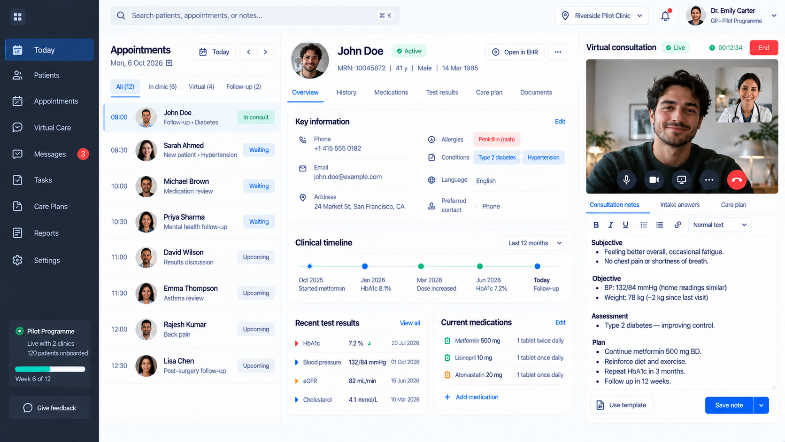Go to the previous day in Appointments
This screenshot has height=442, width=785.
(x=249, y=52)
